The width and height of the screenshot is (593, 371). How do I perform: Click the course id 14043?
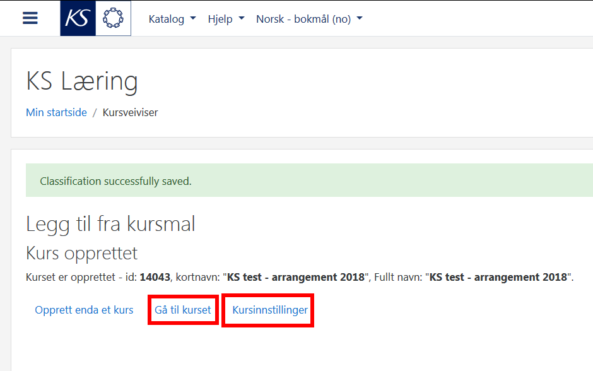(x=155, y=277)
